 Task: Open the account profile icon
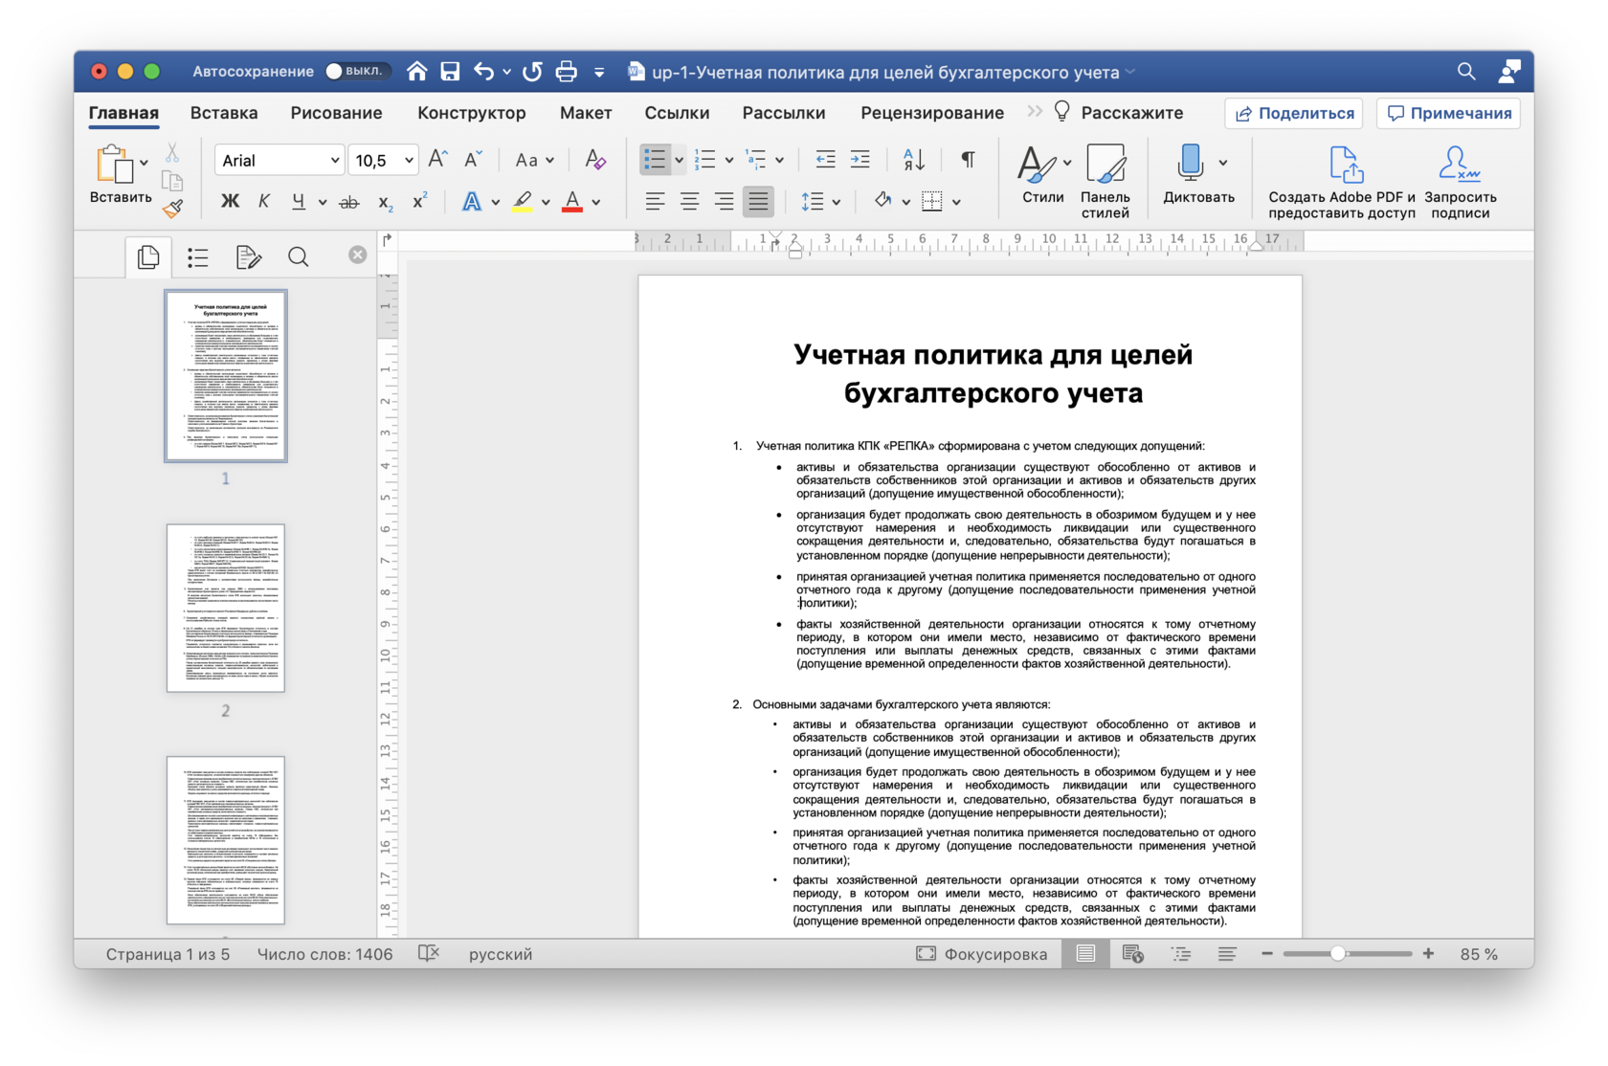pyautogui.click(x=1509, y=72)
